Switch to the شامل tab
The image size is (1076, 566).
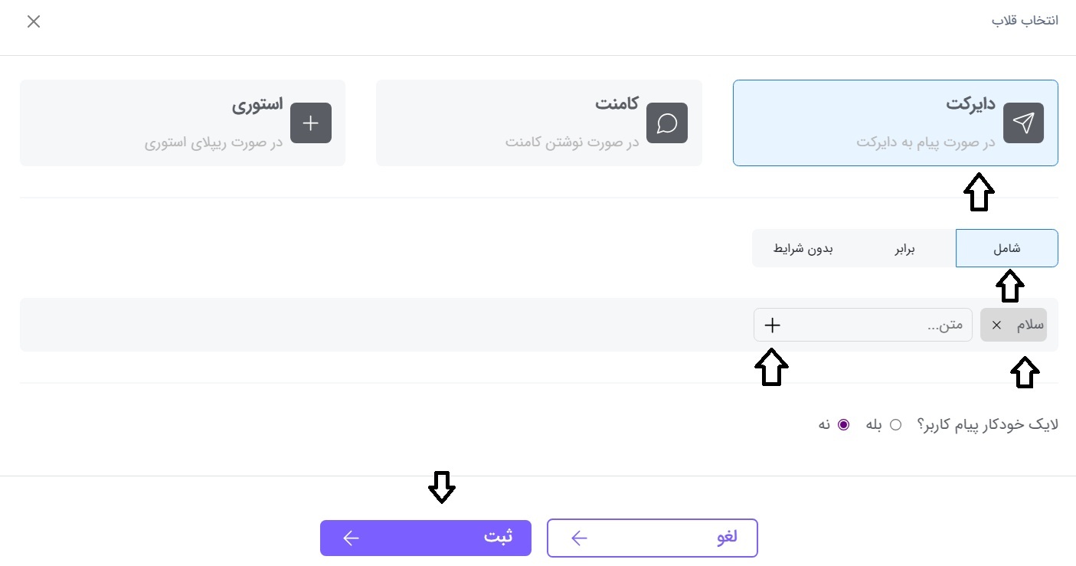point(1006,248)
